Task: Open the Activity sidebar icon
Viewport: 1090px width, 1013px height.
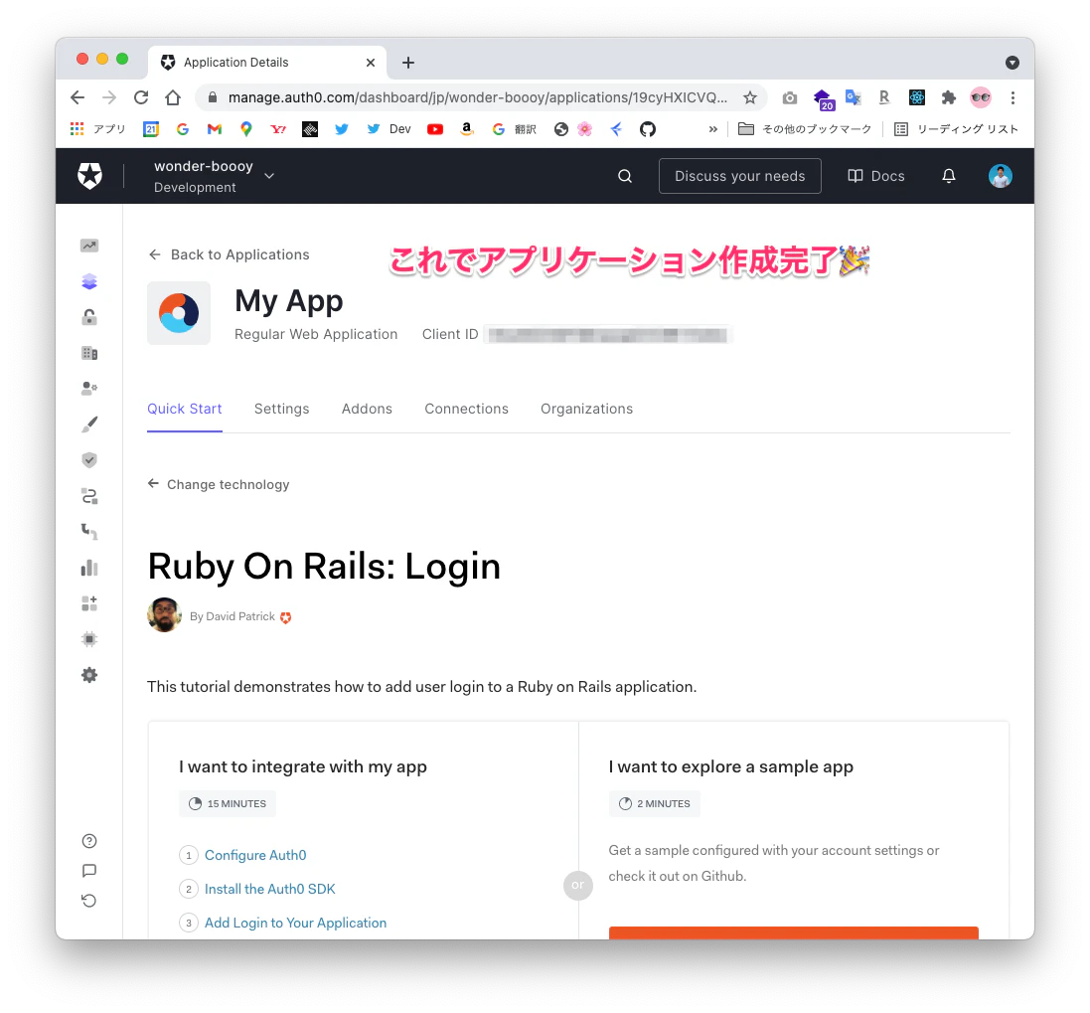Action: 89,246
